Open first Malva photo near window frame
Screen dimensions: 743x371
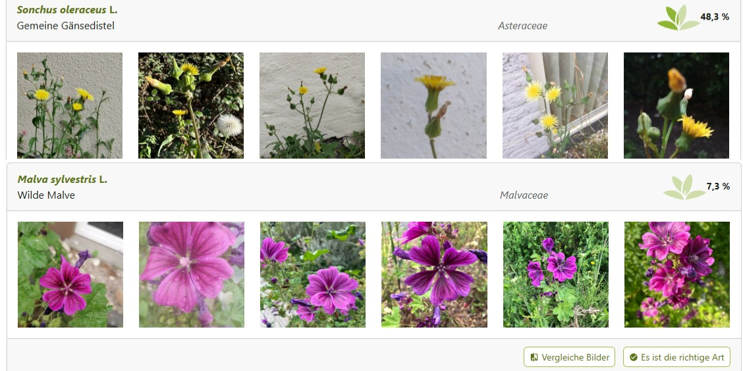tap(70, 274)
